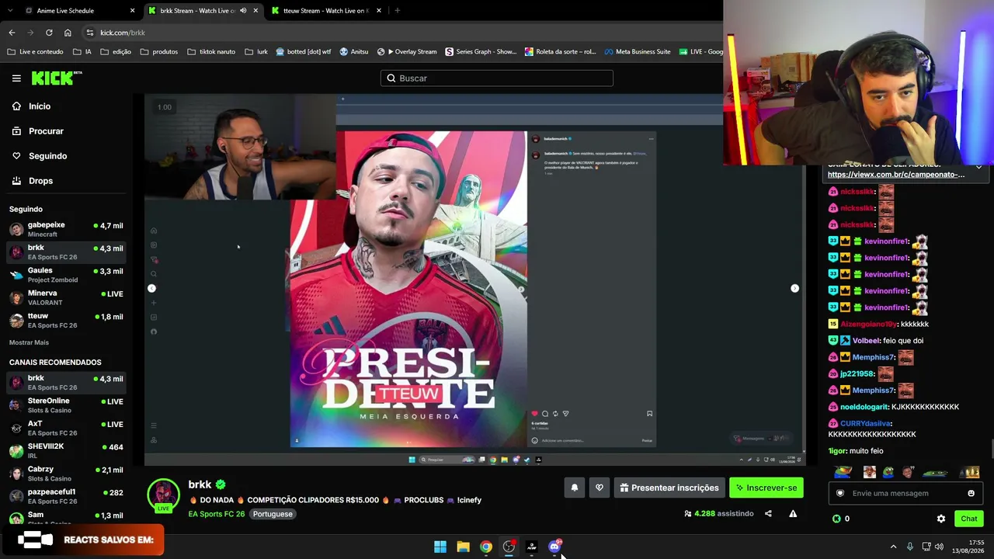Open the Anitsu bookmark
The width and height of the screenshot is (994, 559).
click(x=354, y=52)
